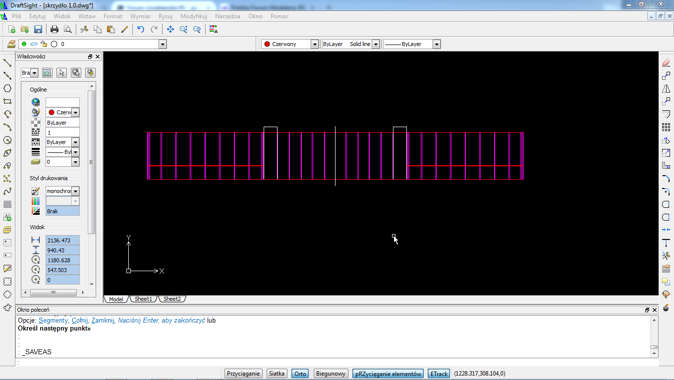Open the Rysuj menu
The height and width of the screenshot is (380, 674).
(165, 16)
